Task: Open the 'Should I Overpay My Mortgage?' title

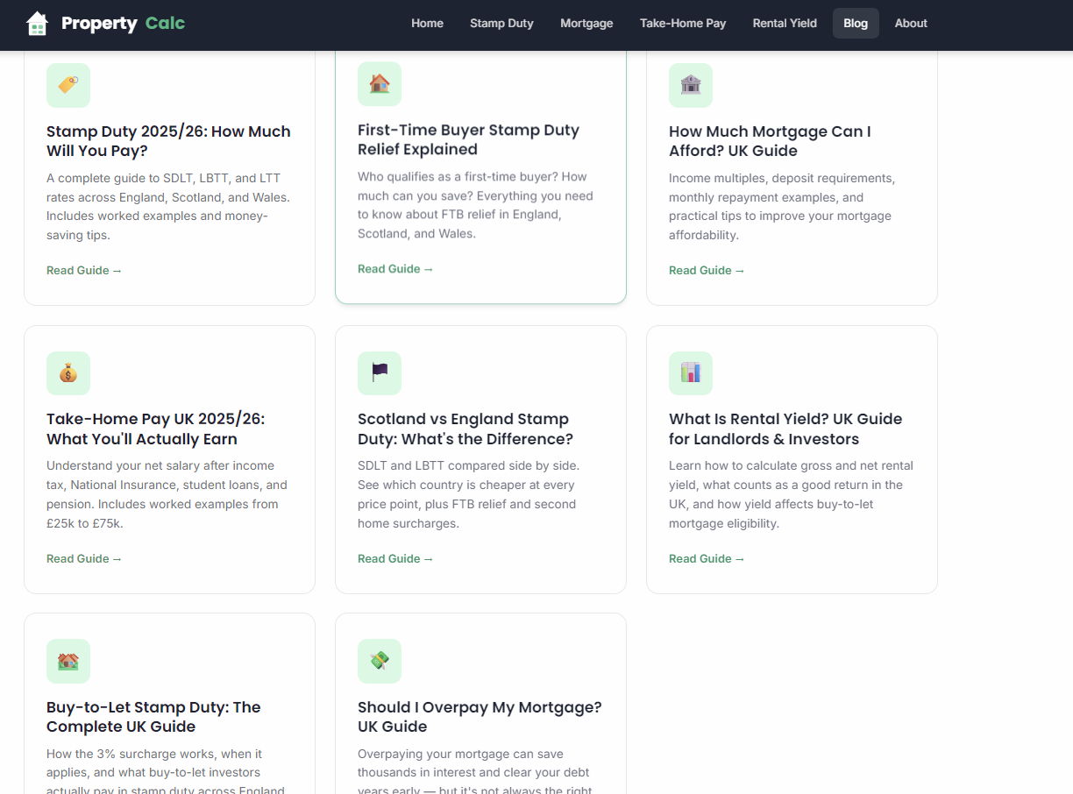Action: tap(480, 717)
